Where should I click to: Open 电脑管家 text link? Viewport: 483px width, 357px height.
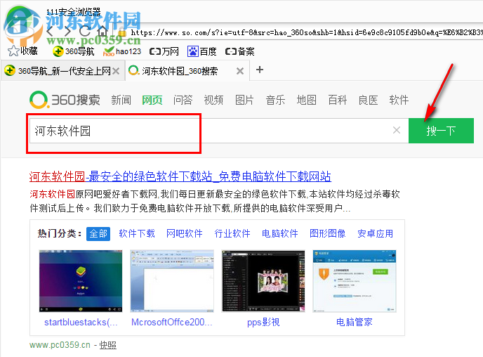355,322
